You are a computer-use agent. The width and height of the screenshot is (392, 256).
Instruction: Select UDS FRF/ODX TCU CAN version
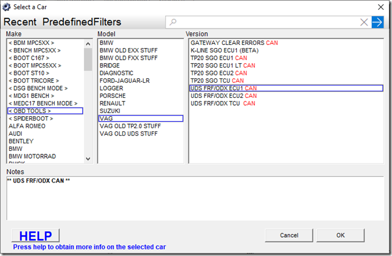pyautogui.click(x=286, y=103)
